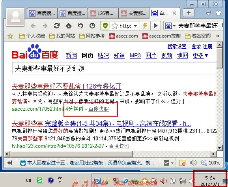The width and height of the screenshot is (228, 187).
Task: Switch to 新闻 search category
Action: 71,55
